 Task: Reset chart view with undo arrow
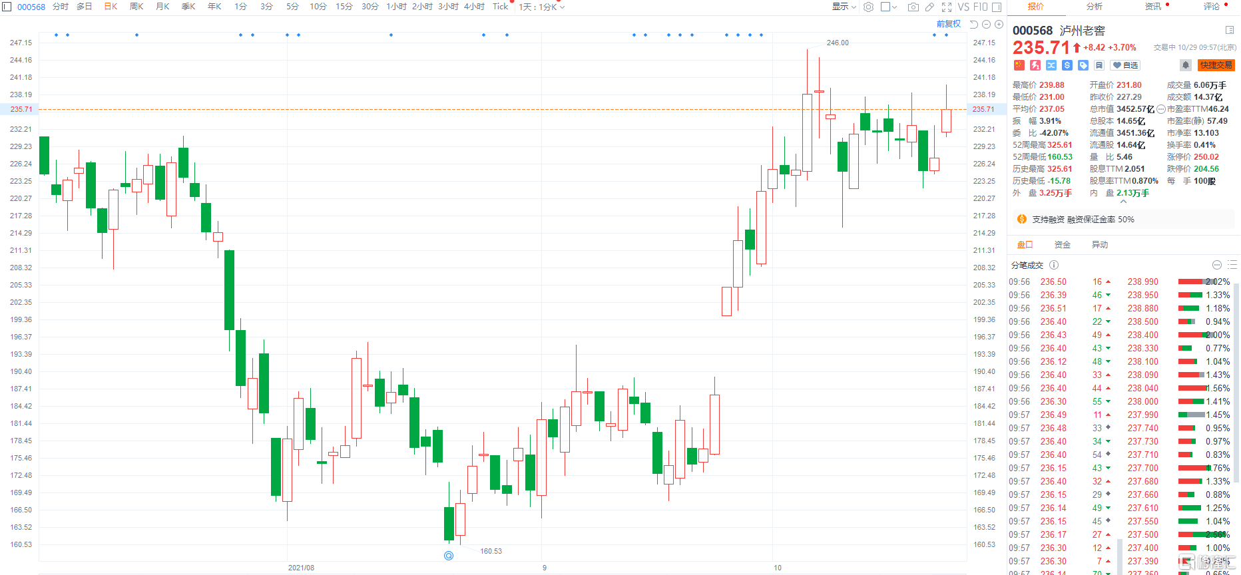pyautogui.click(x=973, y=24)
